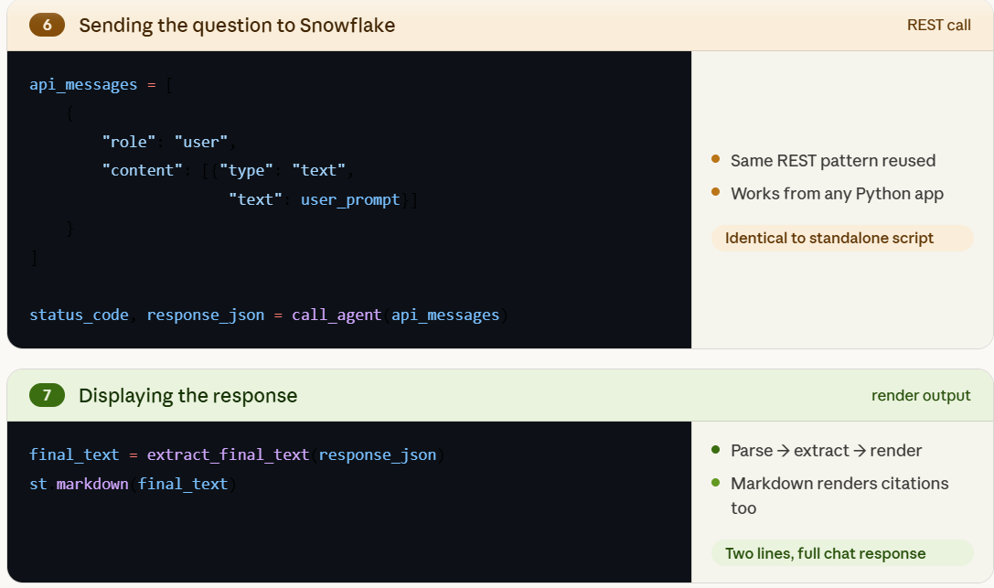Viewport: 994px width, 588px height.
Task: Click the step 6 number badge
Action: (47, 26)
